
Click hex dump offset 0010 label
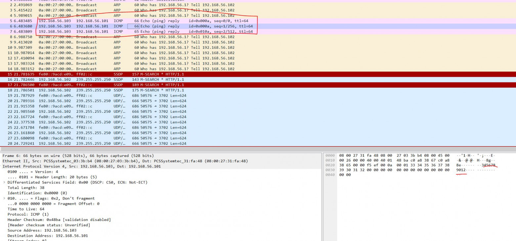click(330, 160)
